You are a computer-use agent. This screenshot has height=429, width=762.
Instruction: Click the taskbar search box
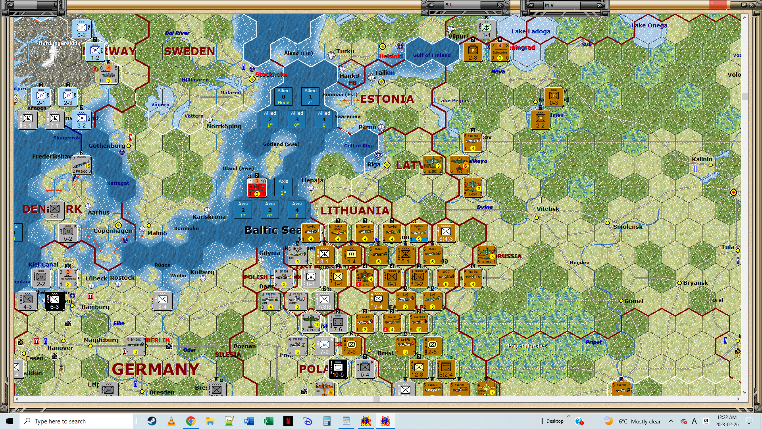(x=76, y=421)
